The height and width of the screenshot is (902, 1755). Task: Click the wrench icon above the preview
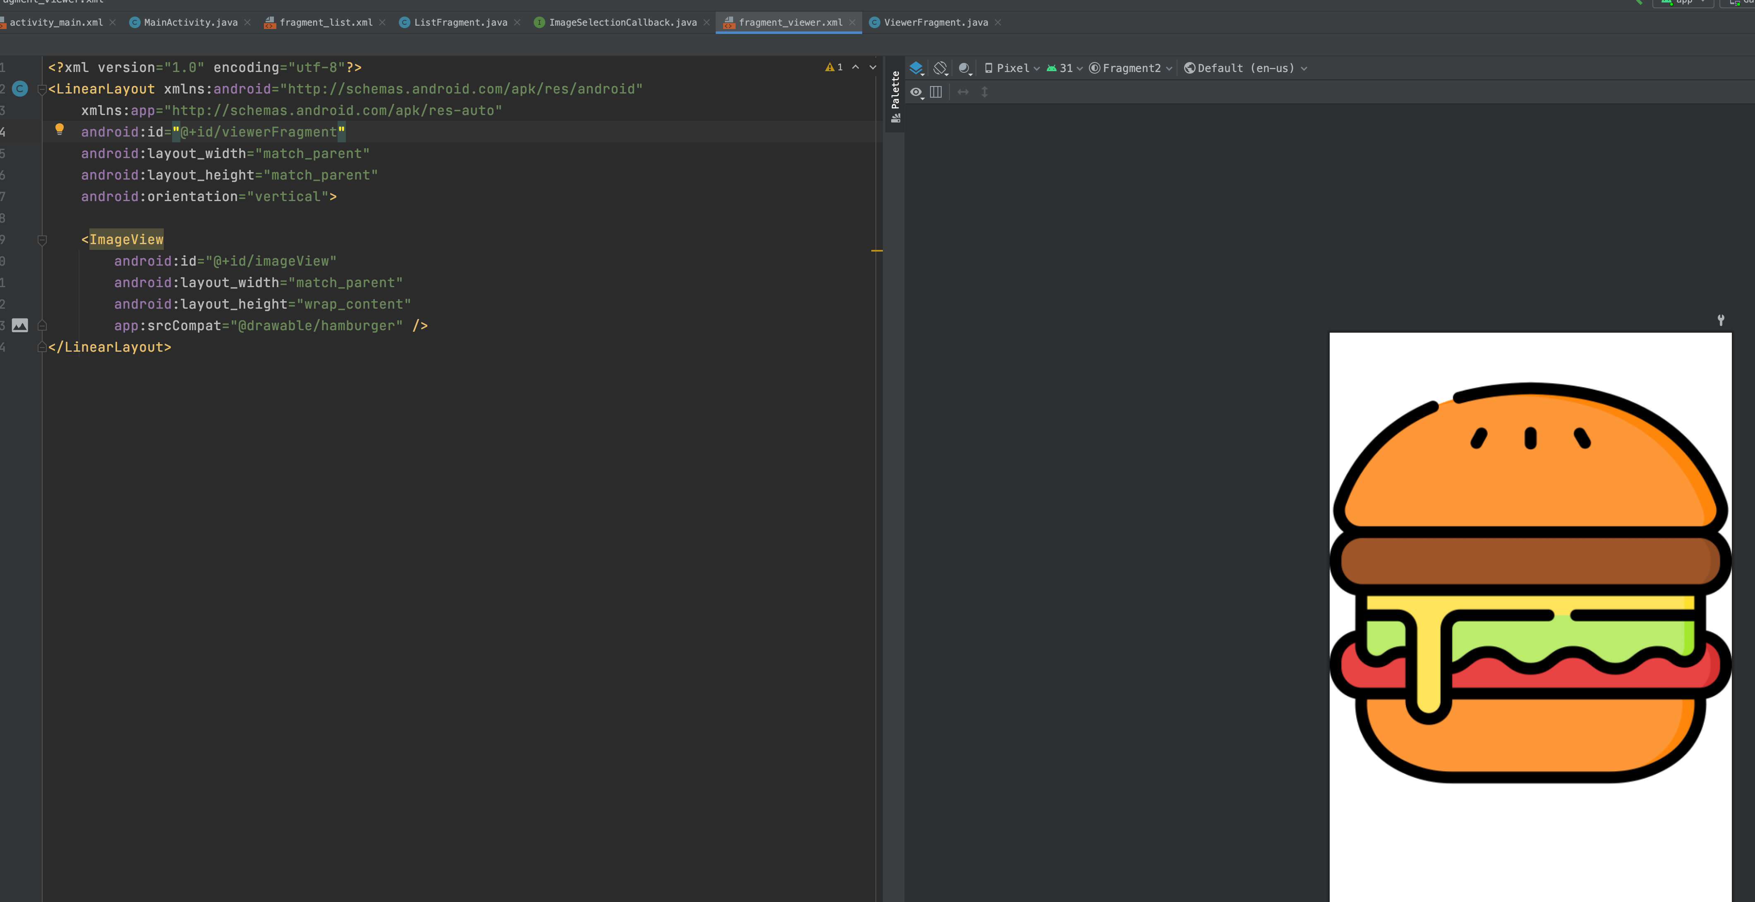point(1720,320)
